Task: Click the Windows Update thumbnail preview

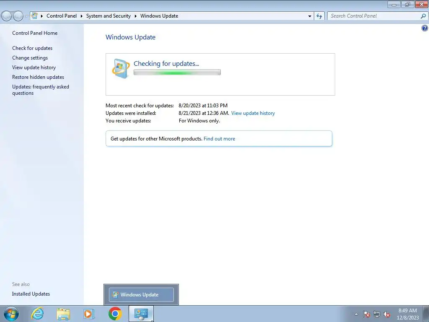Action: pos(141,295)
